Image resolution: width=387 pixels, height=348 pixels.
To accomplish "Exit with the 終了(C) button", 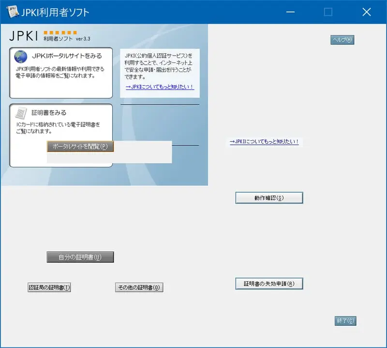I will 345,321.
